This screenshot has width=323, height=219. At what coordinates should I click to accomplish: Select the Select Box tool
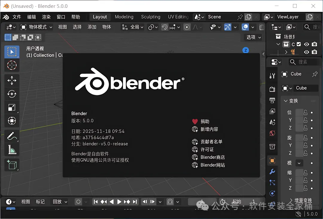point(12,52)
